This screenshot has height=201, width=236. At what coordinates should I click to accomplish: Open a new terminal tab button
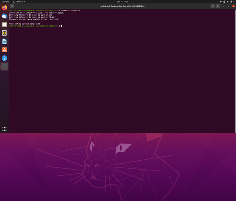pyautogui.click(x=12, y=6)
